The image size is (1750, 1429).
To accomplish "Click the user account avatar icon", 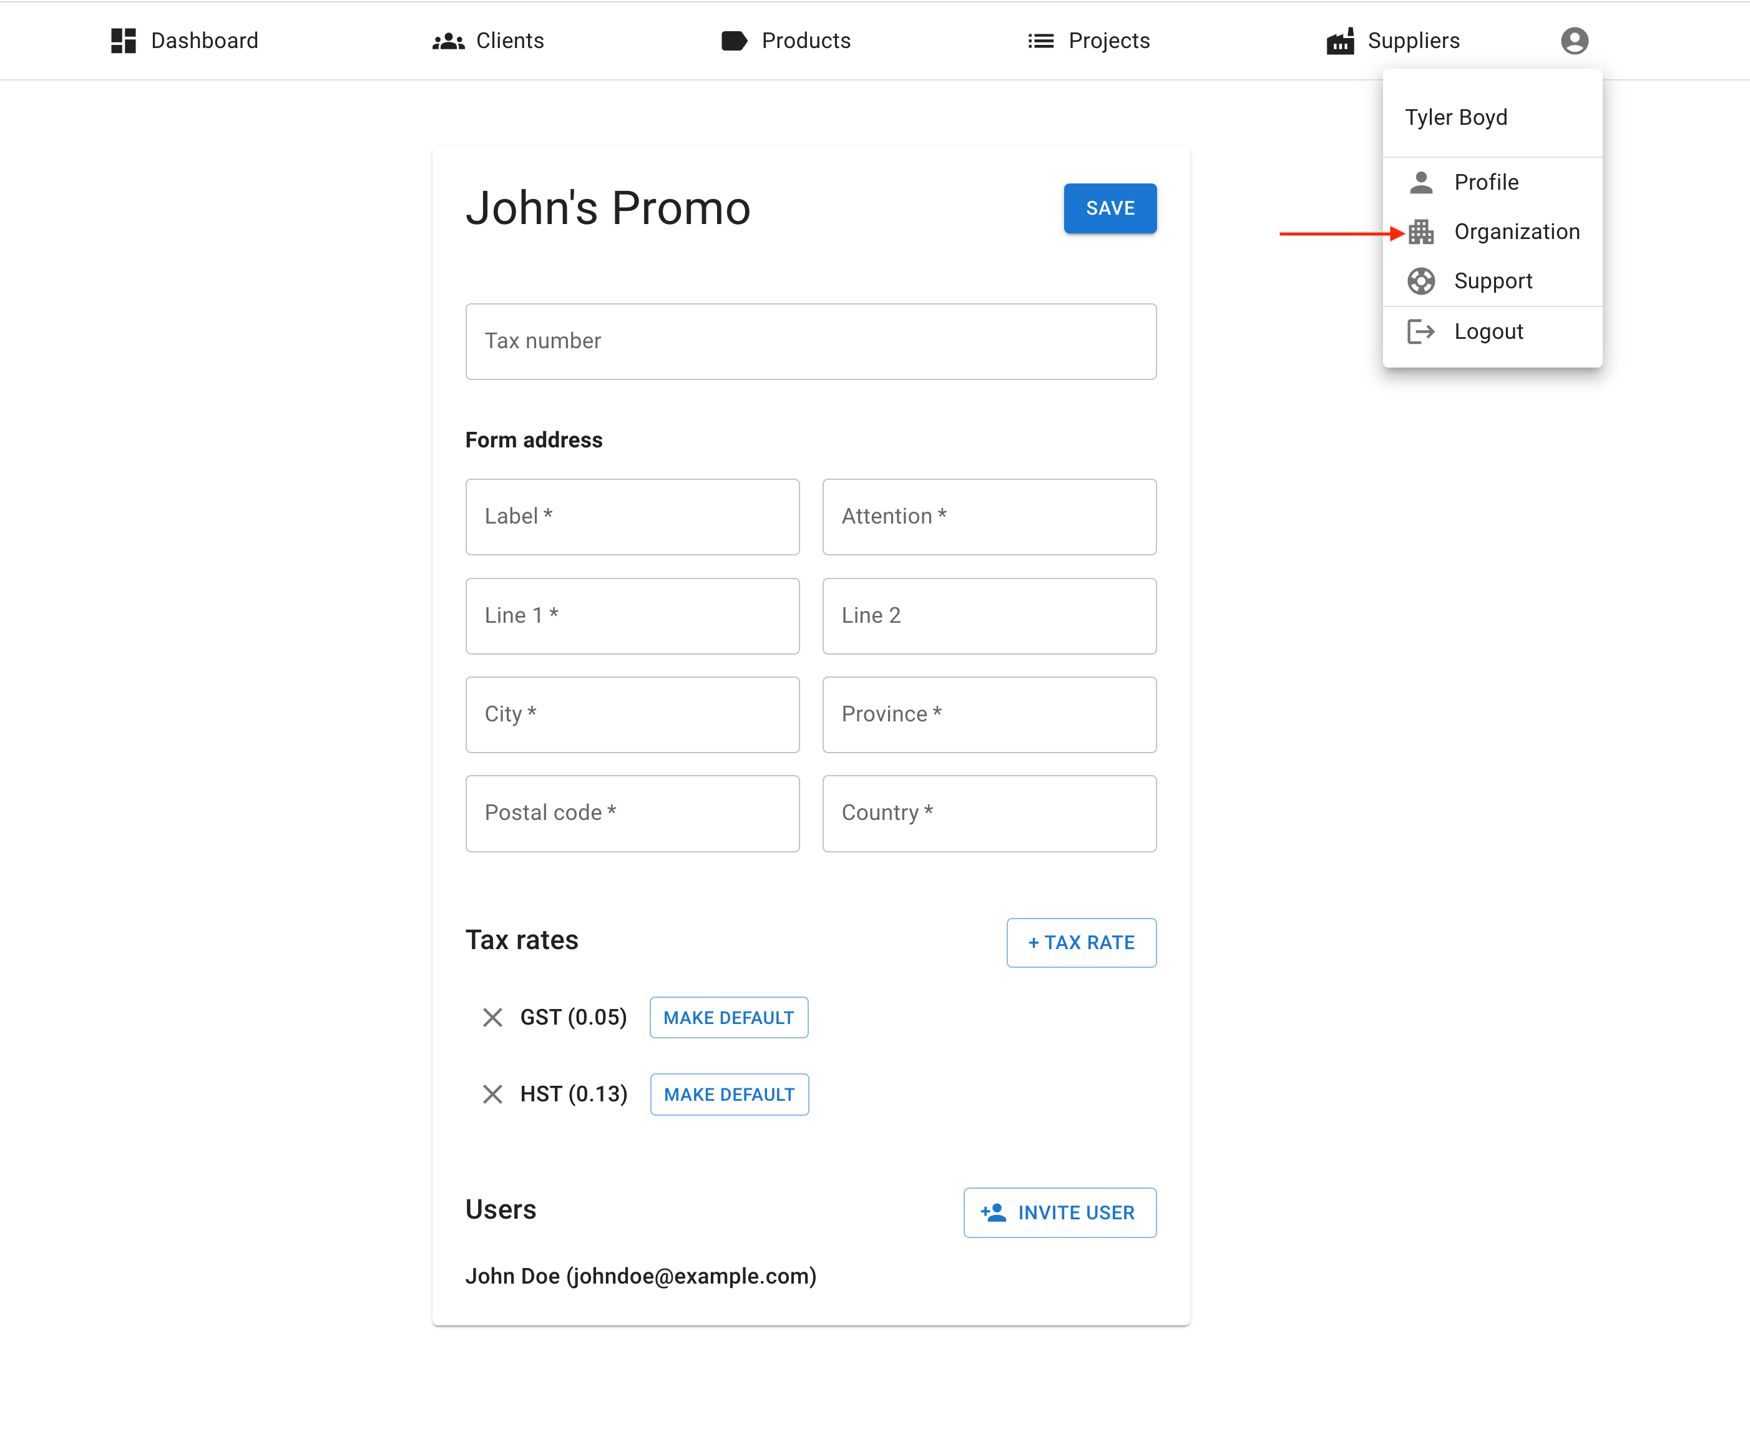I will pos(1574,41).
